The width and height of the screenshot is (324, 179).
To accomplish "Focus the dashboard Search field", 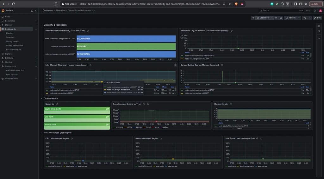I will (x=281, y=10).
